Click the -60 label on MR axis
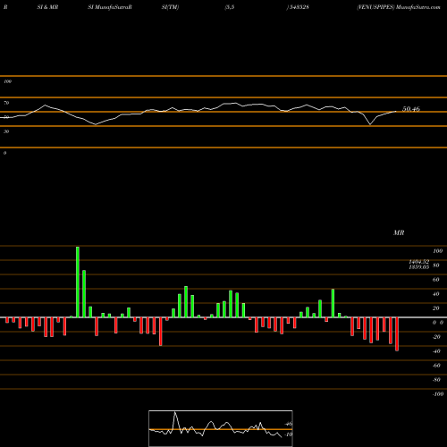Screen dimensions: 447x447 (436, 366)
